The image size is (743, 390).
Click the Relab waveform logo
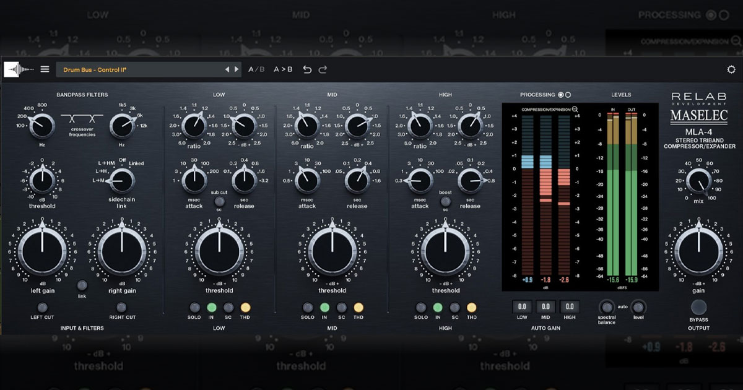click(x=19, y=69)
